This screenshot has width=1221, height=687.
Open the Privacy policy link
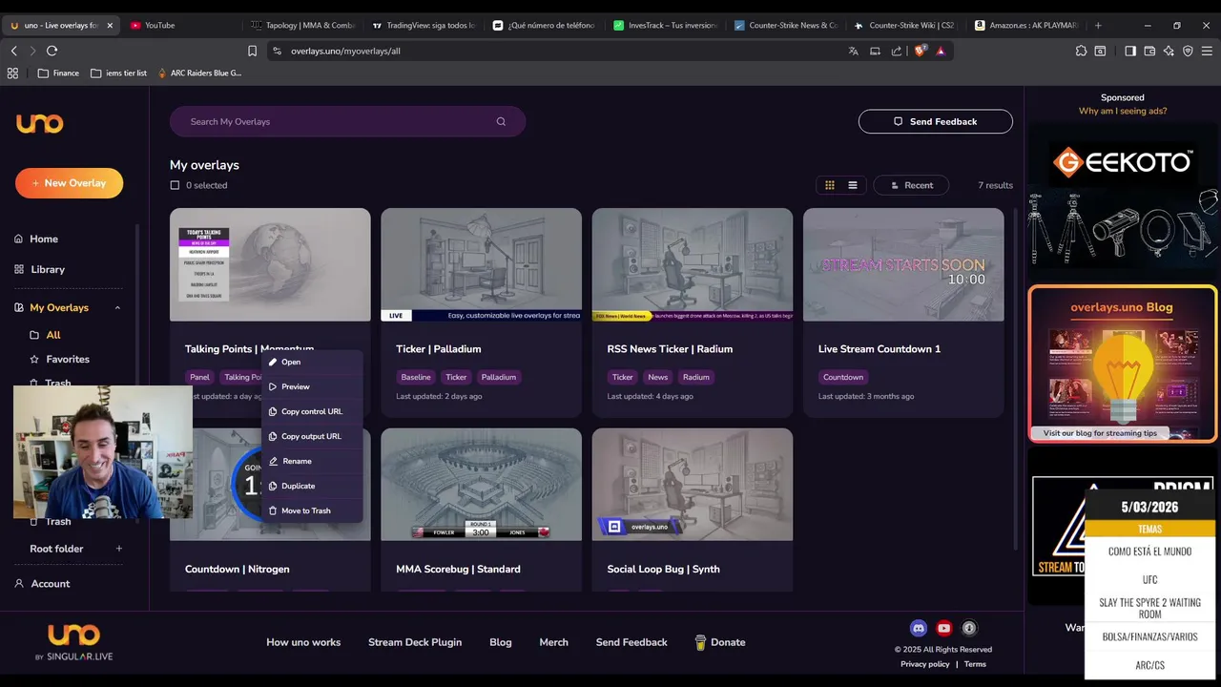tap(925, 664)
